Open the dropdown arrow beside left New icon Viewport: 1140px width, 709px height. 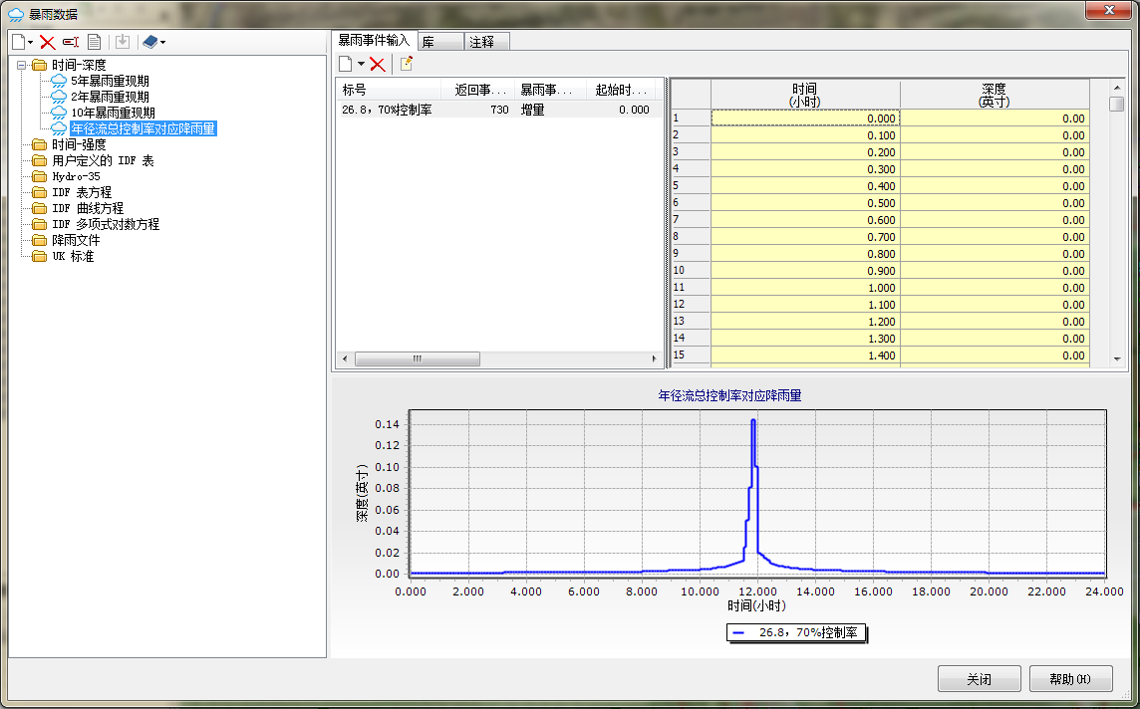click(x=31, y=43)
